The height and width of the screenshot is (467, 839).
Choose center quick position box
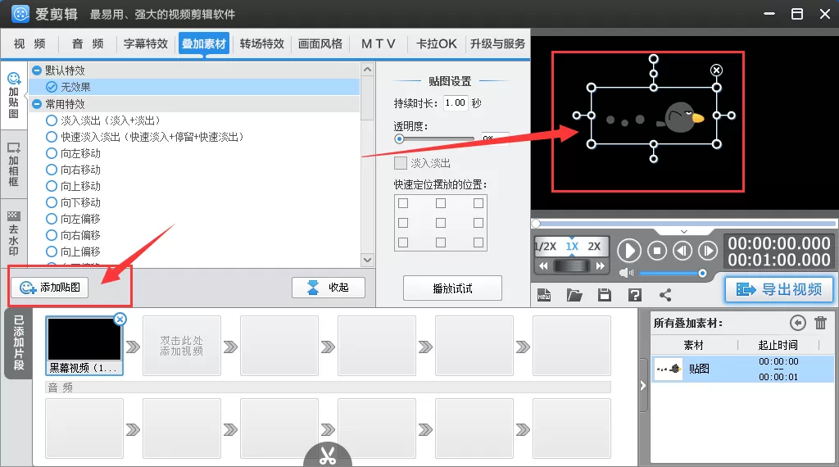coord(441,223)
